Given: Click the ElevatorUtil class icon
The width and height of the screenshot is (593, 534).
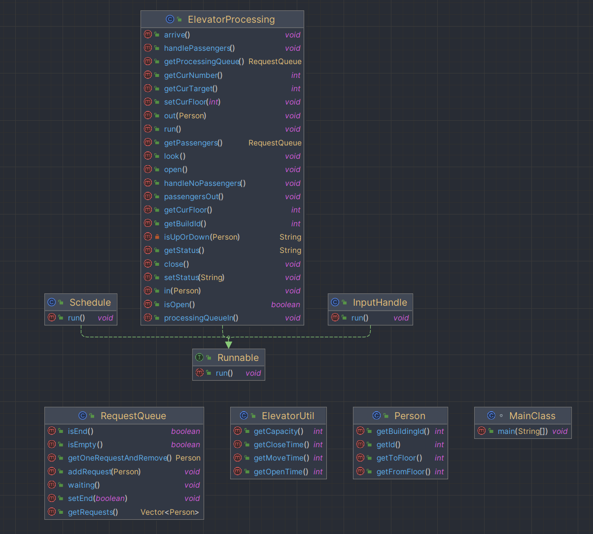Looking at the screenshot, I should [x=244, y=416].
